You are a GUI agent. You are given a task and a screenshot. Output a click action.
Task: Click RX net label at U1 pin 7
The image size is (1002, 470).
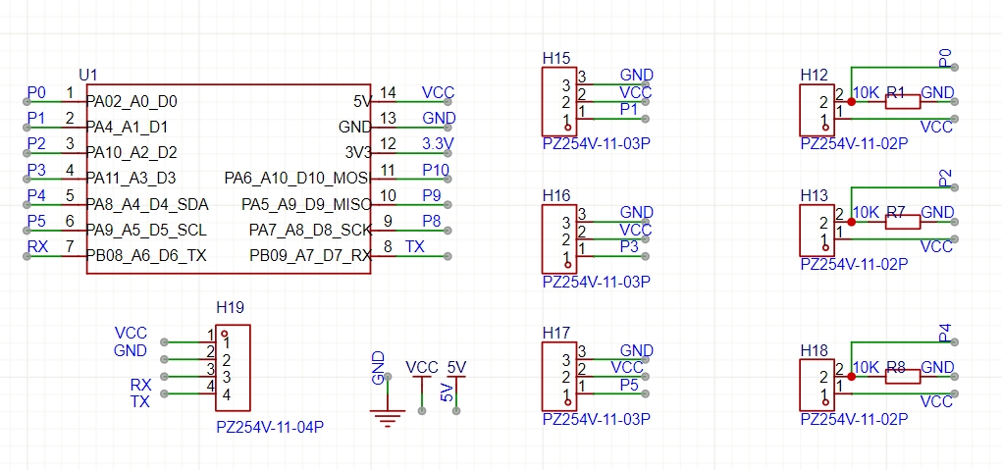(x=37, y=246)
